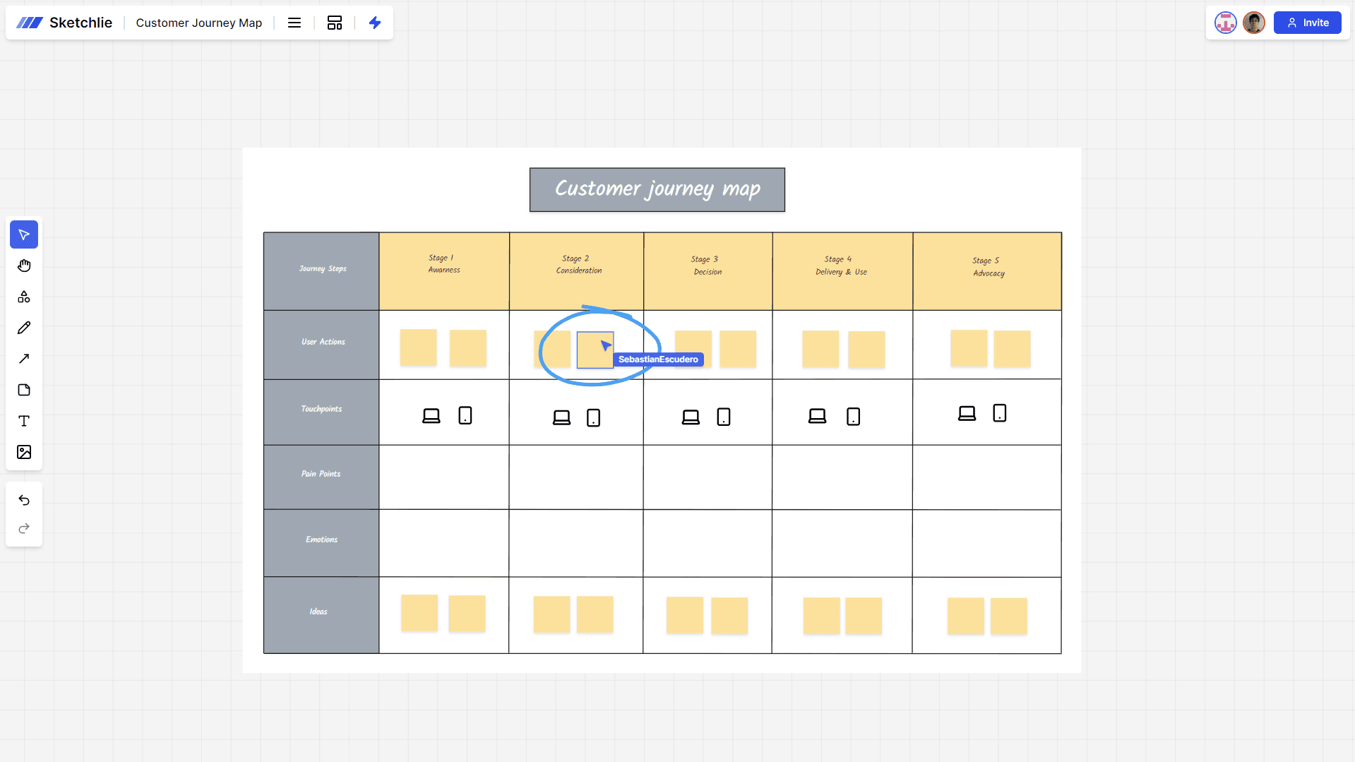Click the lightning bolt quick actions icon

point(375,23)
